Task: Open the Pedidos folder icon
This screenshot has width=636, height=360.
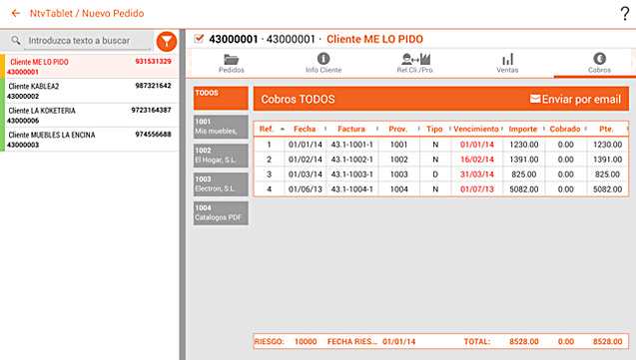Action: click(x=232, y=60)
